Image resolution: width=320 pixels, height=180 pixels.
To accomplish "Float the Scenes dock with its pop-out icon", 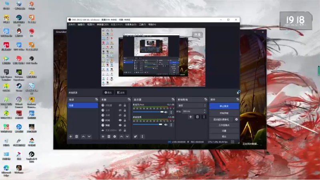I will [96, 99].
